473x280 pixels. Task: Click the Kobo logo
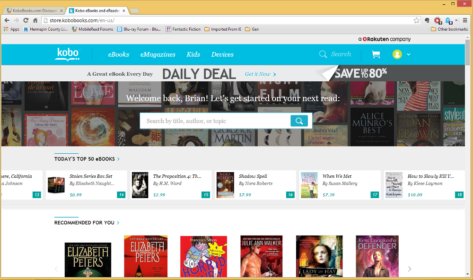coord(68,54)
